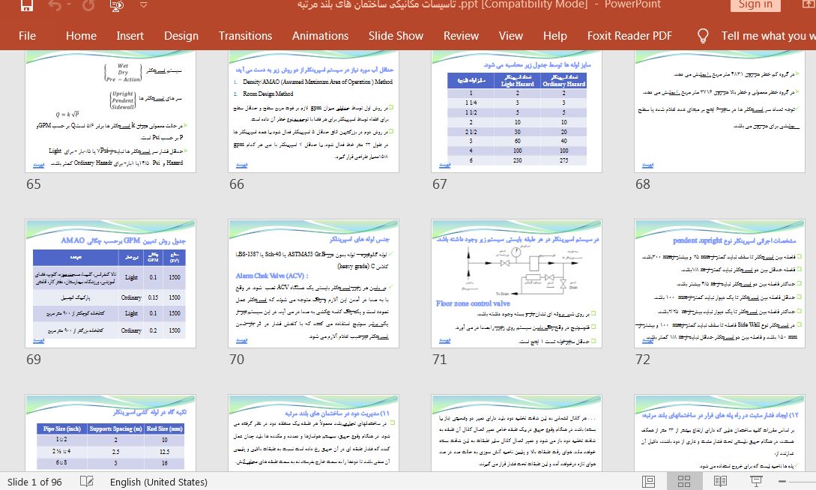Switch to the Insert tab
This screenshot has width=816, height=490.
[x=130, y=36]
